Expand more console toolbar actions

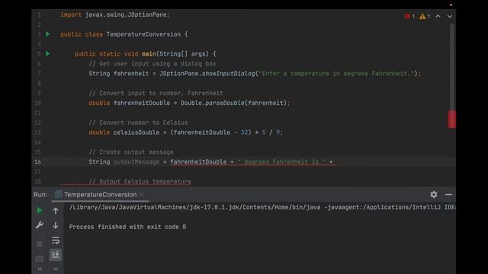(56, 269)
